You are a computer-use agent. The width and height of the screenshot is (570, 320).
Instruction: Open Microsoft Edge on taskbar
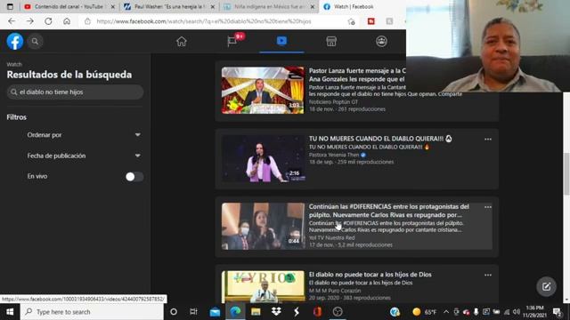pyautogui.click(x=235, y=312)
